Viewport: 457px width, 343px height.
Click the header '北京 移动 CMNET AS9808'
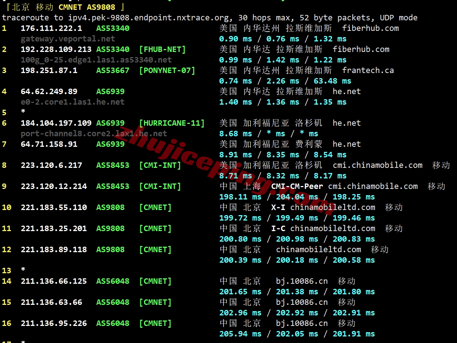(64, 7)
